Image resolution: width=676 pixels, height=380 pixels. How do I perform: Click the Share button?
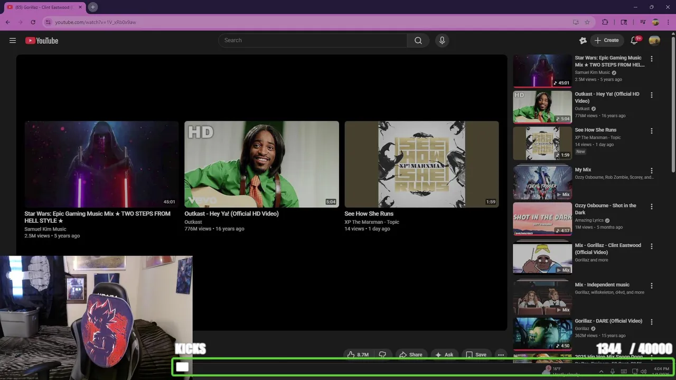(x=411, y=355)
